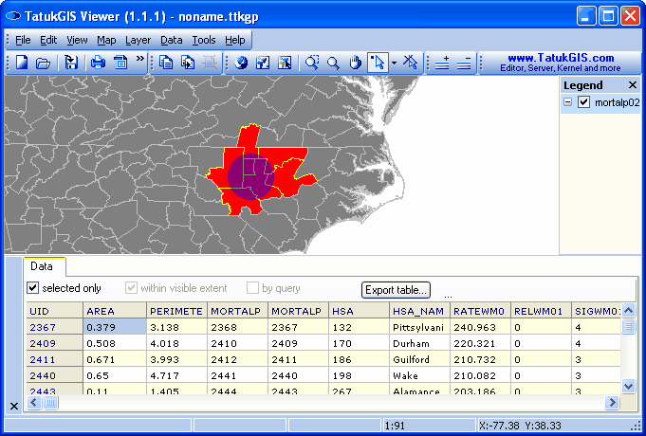The image size is (646, 436).
Task: Open the select tool dropdown arrow
Action: click(394, 63)
